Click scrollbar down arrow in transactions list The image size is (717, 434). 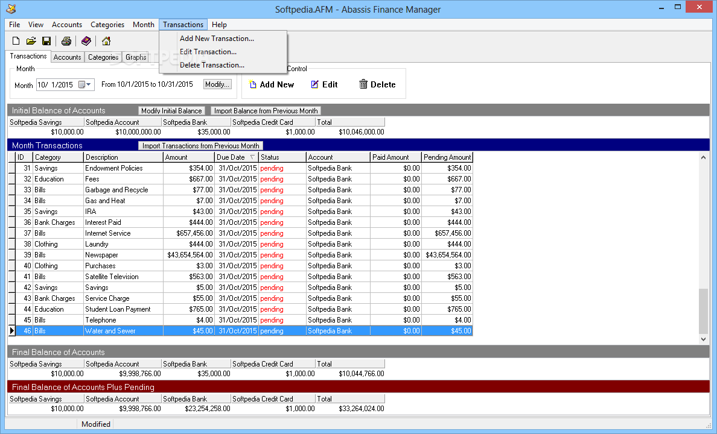(703, 339)
